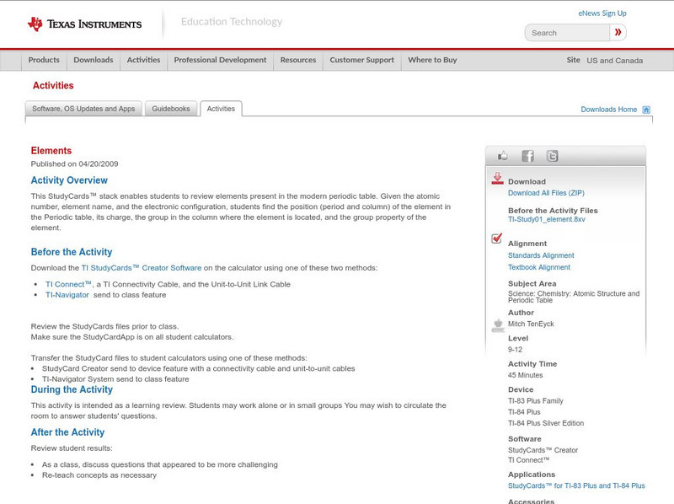The image size is (674, 504).
Task: Share this activity on Facebook
Action: point(528,155)
